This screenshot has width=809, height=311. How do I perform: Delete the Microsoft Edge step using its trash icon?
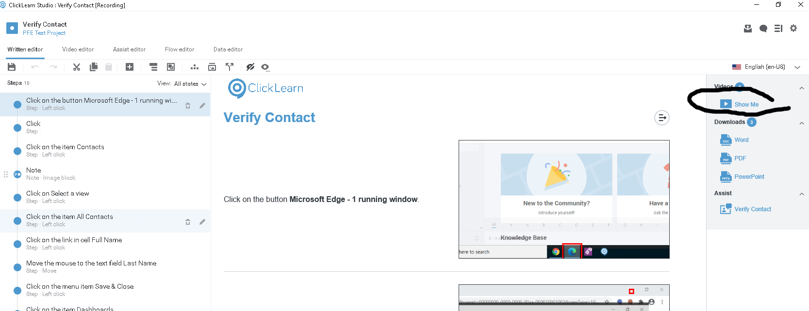[188, 106]
